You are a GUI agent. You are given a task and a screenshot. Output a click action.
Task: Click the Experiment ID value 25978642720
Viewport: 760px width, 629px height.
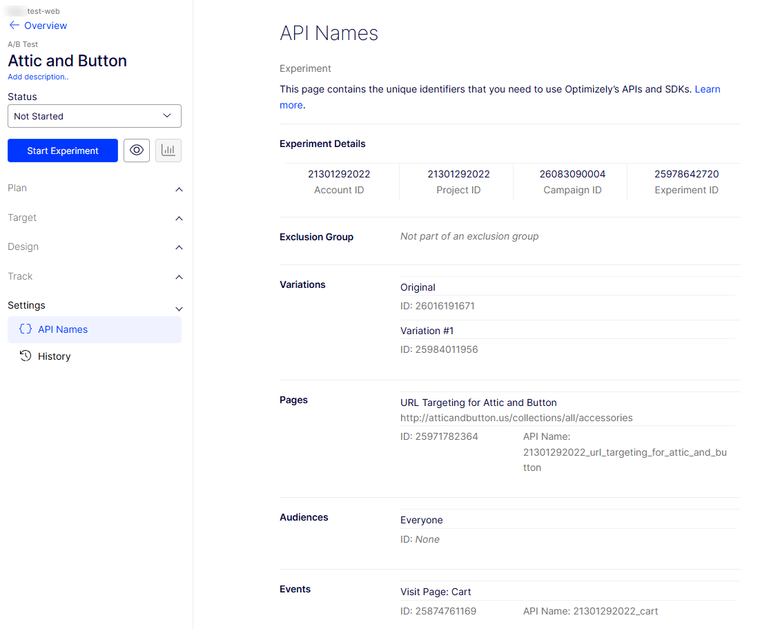click(686, 174)
